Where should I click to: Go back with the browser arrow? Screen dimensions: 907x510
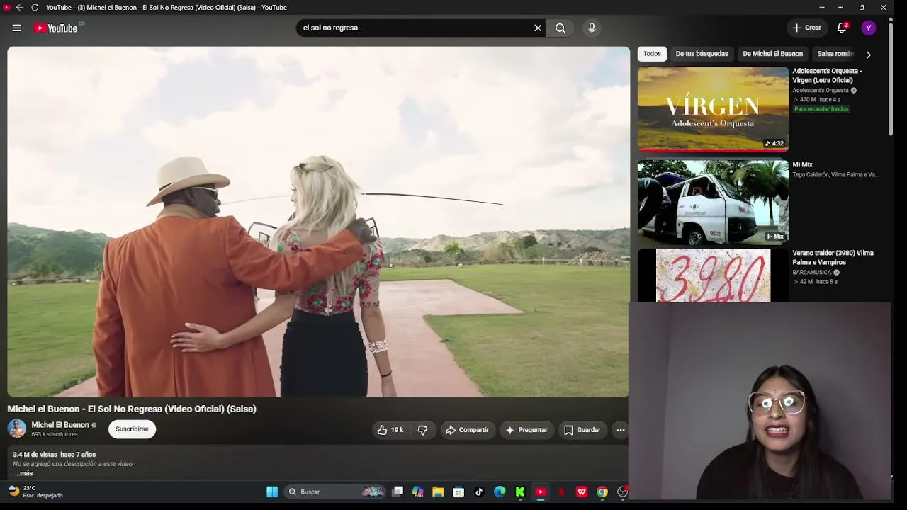20,7
